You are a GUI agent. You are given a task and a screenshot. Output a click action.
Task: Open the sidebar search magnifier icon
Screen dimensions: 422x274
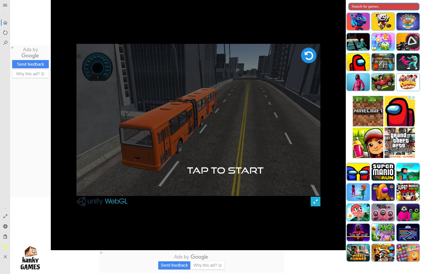[x=5, y=43]
